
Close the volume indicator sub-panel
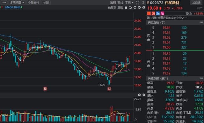coord(139,95)
